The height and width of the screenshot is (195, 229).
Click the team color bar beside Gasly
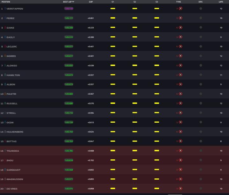[x=5, y=37]
